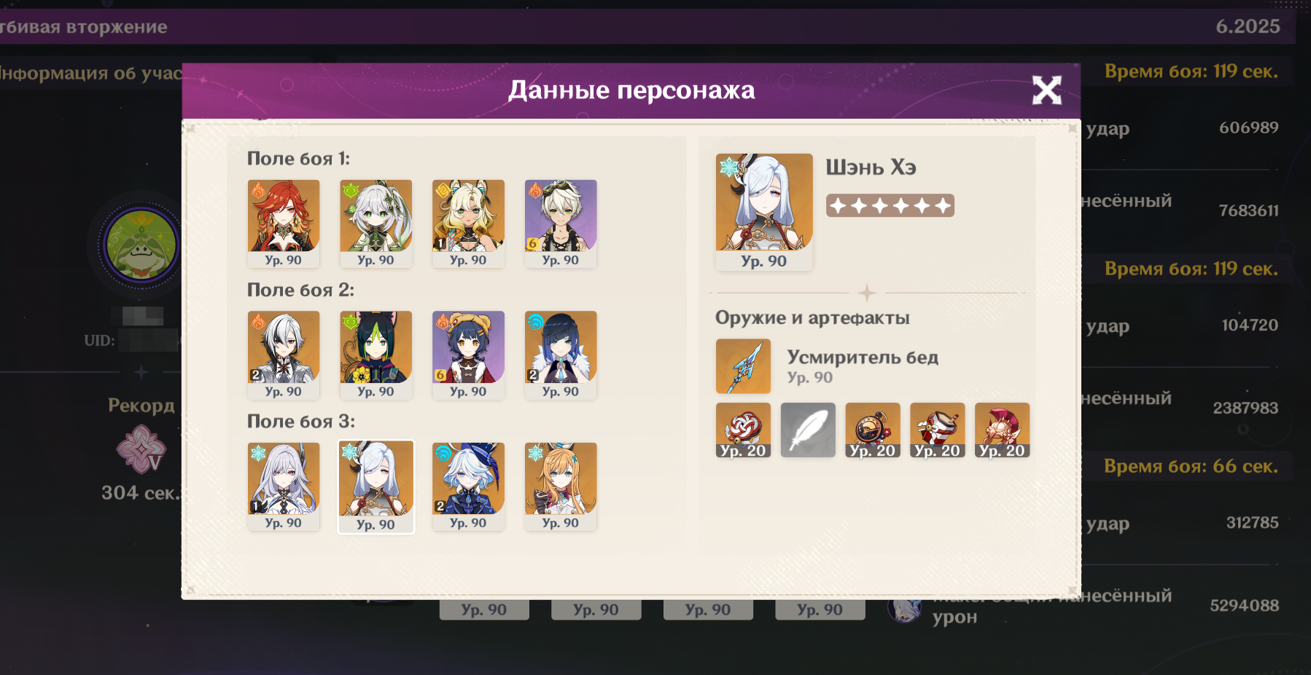This screenshot has width=1311, height=675.
Task: Select Tighnari portrait in Поле боя 2
Action: [376, 355]
